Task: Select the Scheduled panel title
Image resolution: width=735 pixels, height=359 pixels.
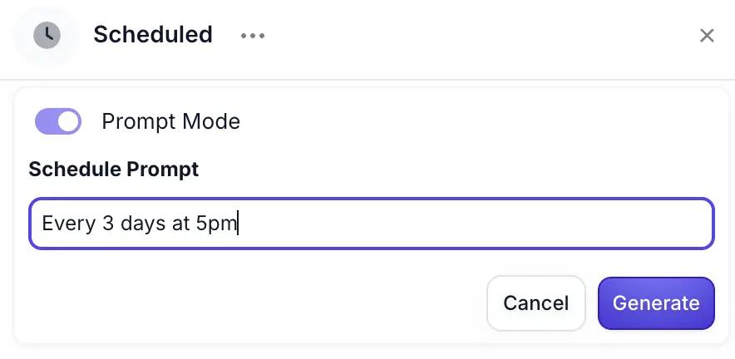Action: 153,35
